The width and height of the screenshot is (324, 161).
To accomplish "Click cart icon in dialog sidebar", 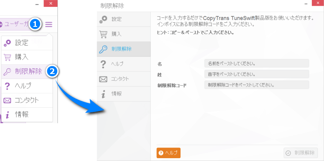I will 103,35.
